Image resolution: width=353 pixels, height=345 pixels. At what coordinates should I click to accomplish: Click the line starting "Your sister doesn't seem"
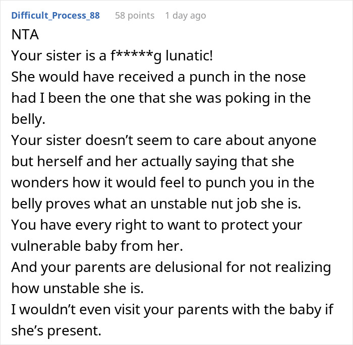click(163, 141)
